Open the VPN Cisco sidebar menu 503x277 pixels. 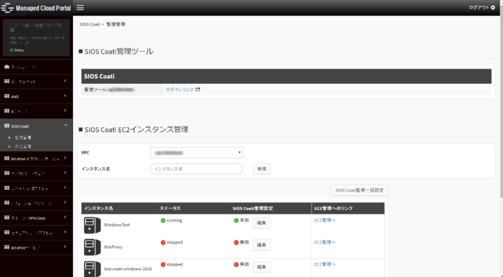click(x=36, y=217)
